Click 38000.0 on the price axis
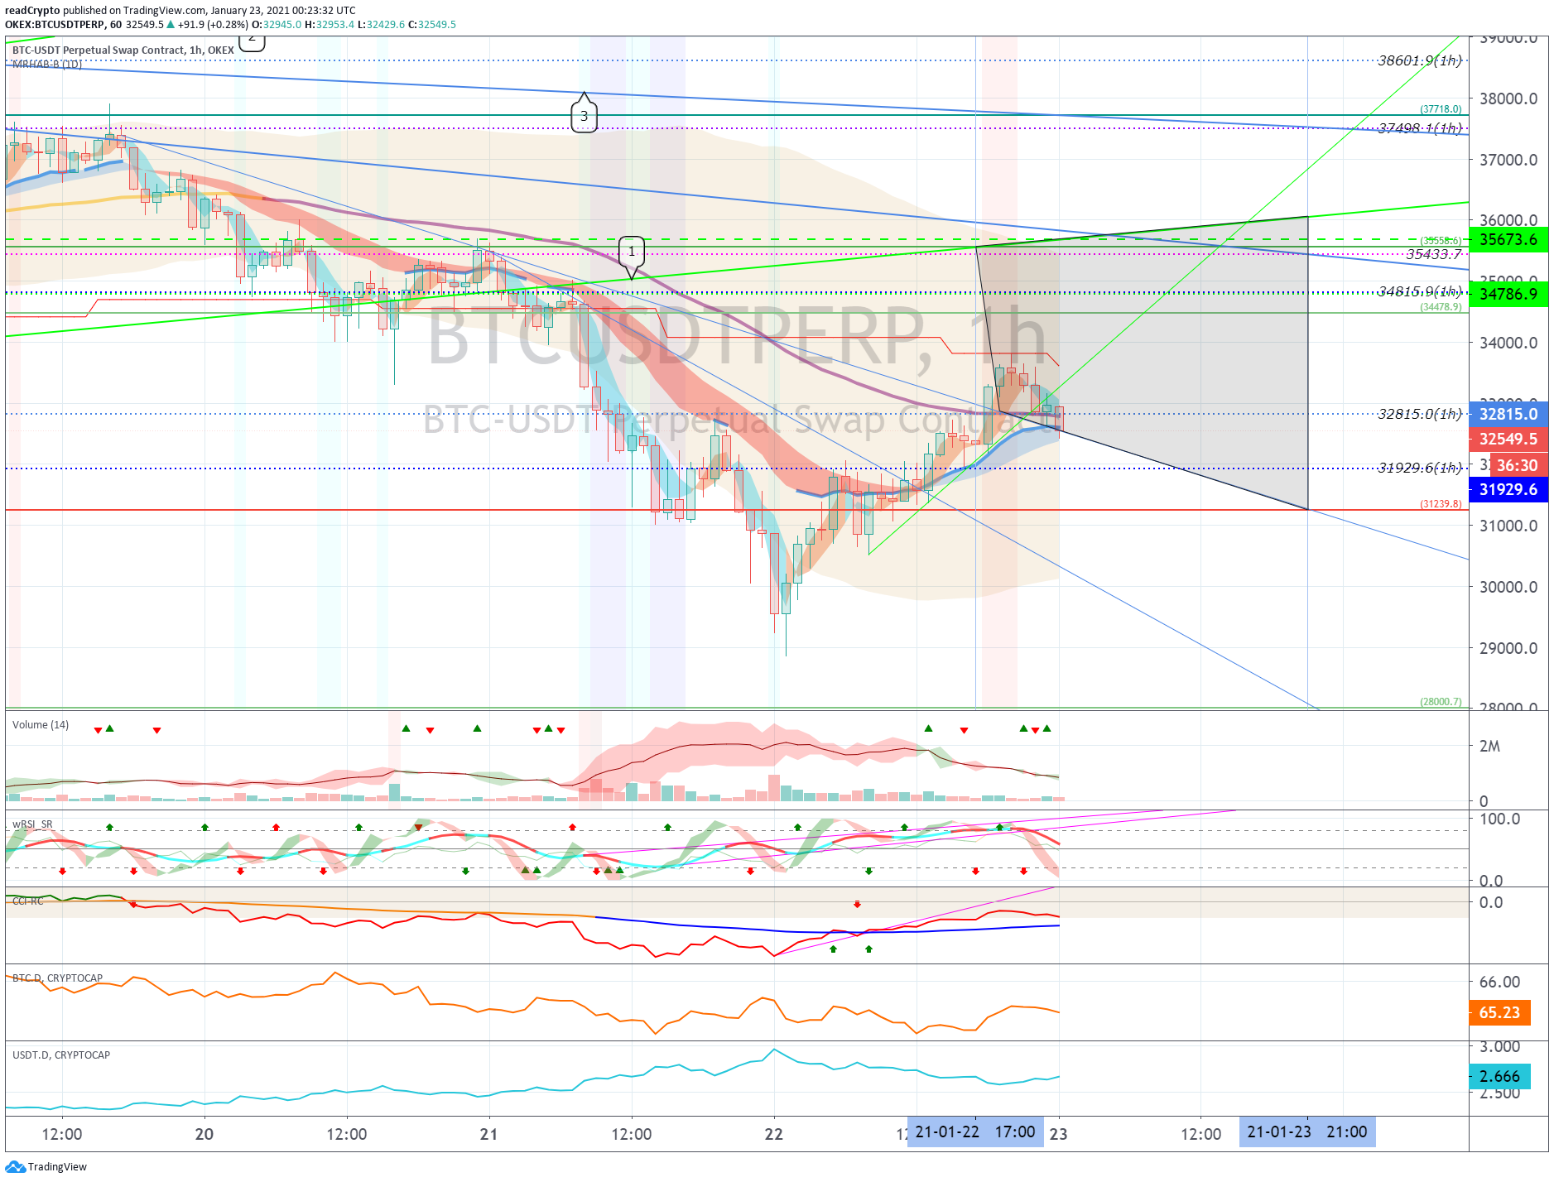The width and height of the screenshot is (1554, 1182). click(1508, 98)
